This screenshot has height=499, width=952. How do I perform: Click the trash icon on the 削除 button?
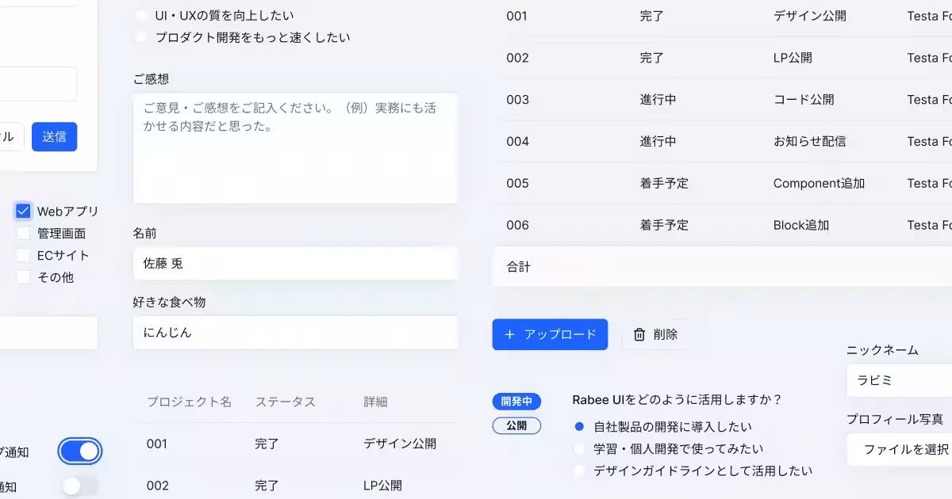coord(639,334)
